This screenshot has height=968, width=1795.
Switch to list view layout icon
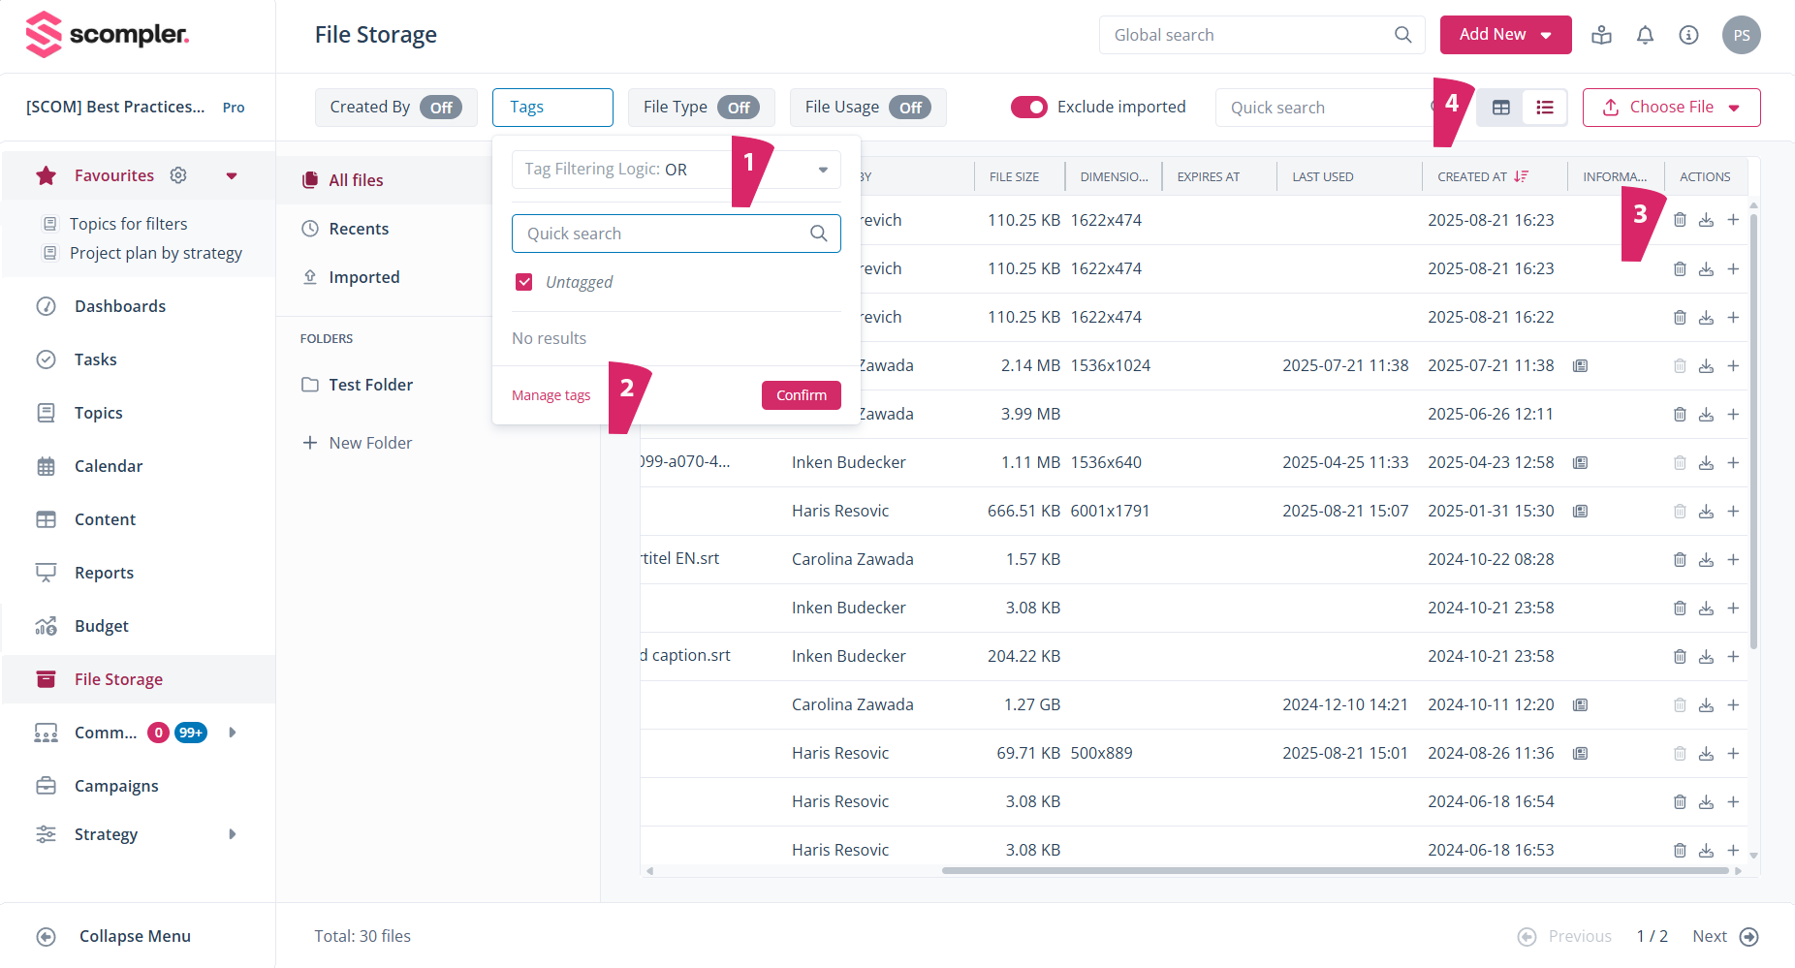(x=1545, y=108)
